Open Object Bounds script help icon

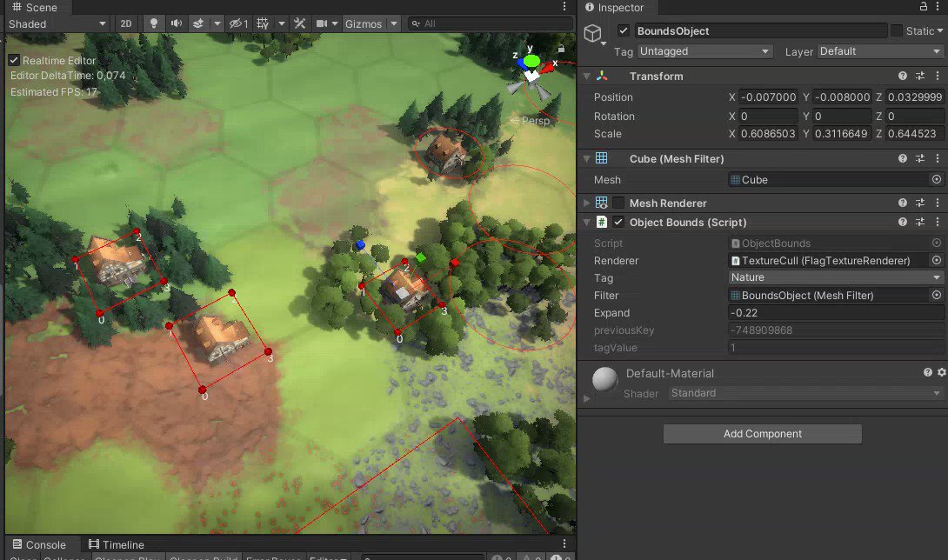tap(903, 222)
